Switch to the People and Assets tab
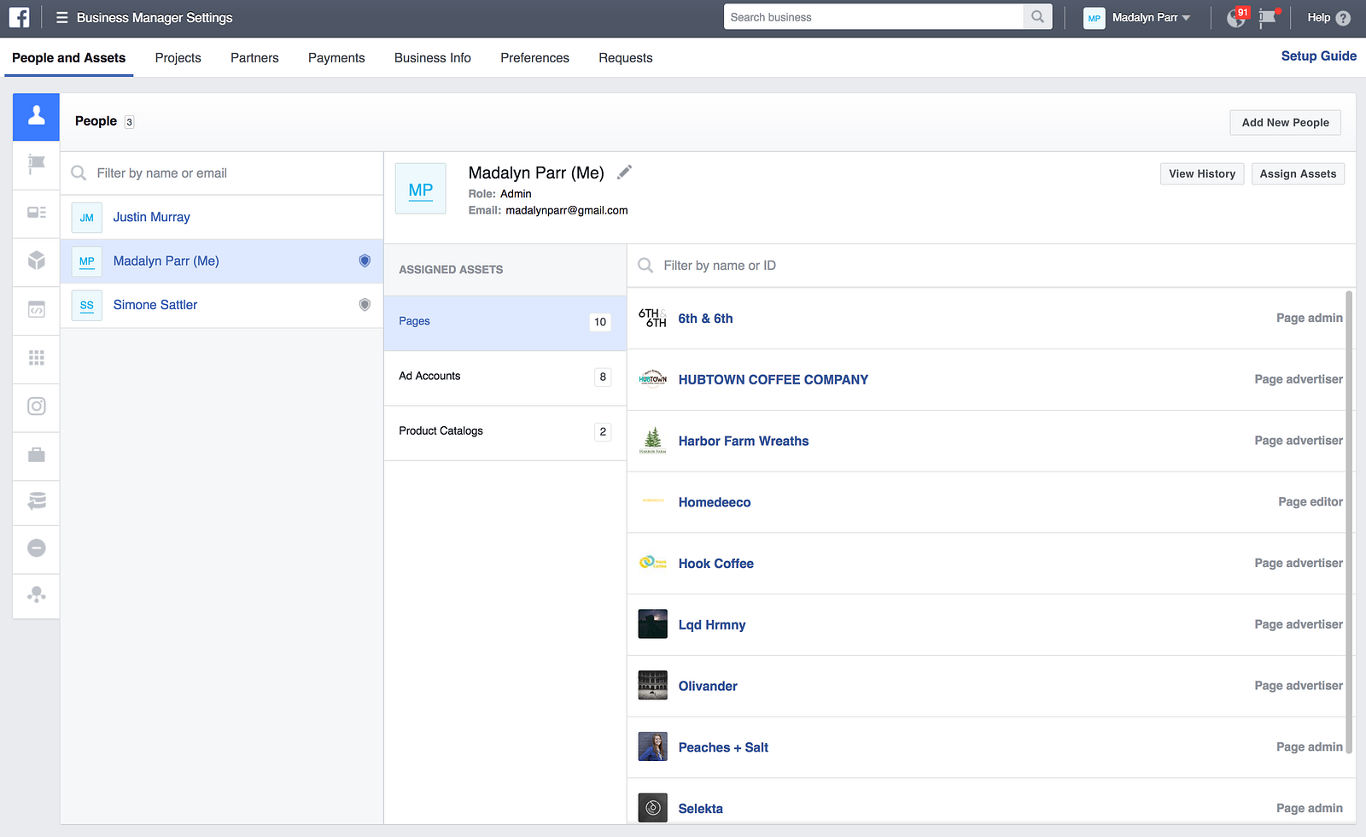The image size is (1366, 837). [x=68, y=58]
